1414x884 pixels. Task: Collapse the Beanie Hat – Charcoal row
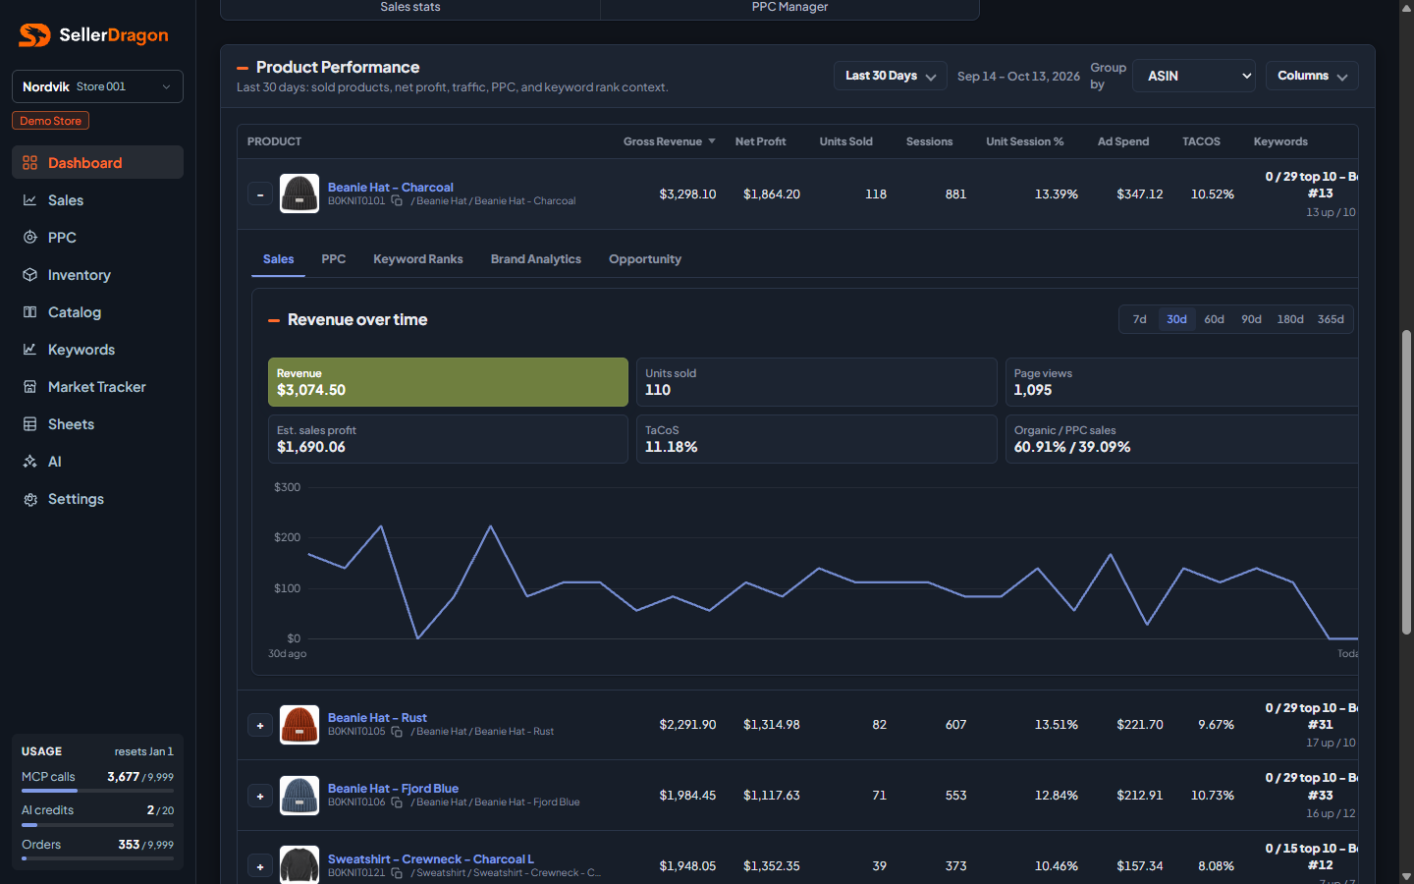coord(260,194)
